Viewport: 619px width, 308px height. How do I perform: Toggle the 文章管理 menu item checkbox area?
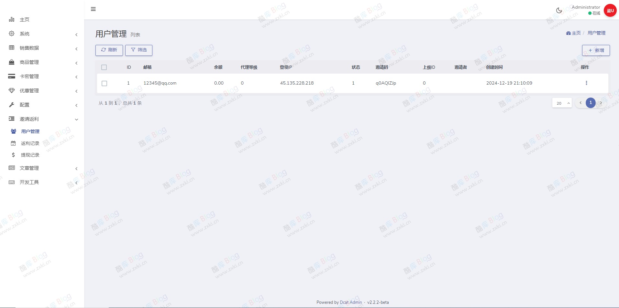(x=29, y=168)
